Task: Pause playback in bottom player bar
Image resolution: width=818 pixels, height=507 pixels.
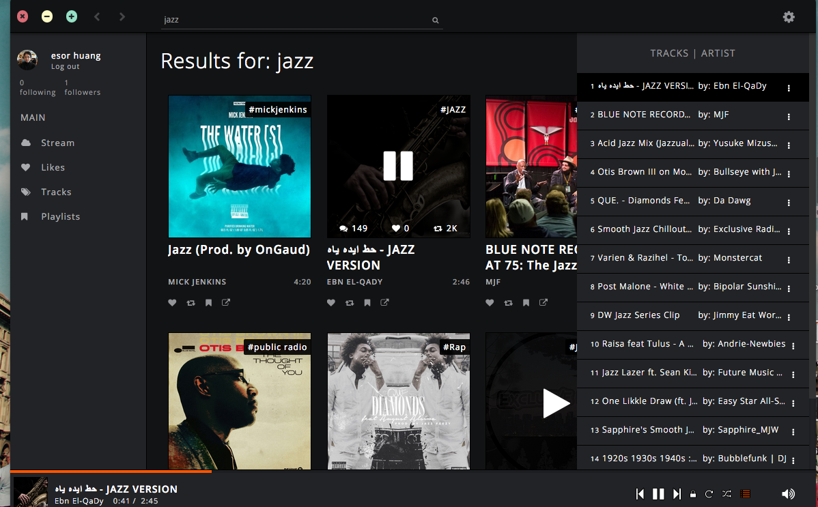Action: point(658,494)
